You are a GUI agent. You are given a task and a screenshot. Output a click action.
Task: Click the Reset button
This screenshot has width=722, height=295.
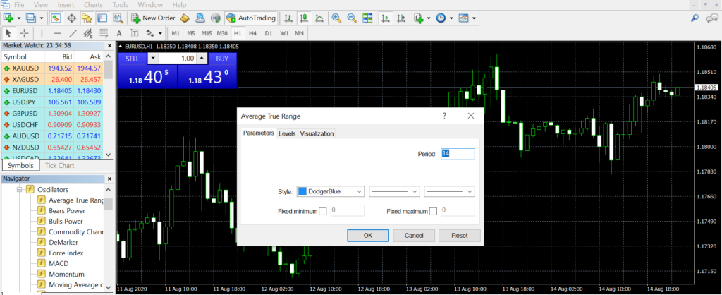(459, 235)
